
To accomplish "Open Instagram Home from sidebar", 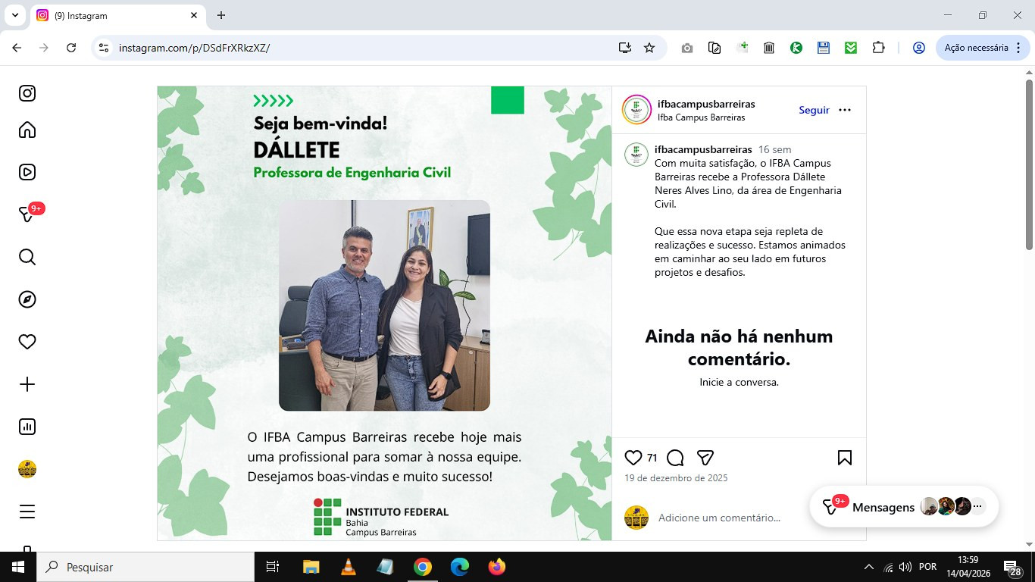I will pos(27,130).
